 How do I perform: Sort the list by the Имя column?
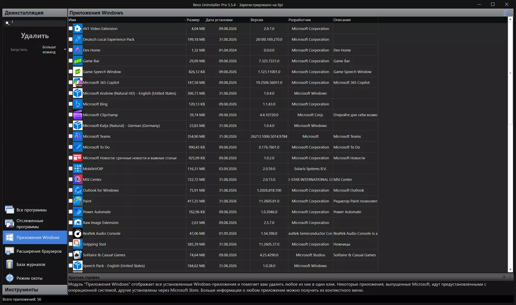(x=127, y=20)
